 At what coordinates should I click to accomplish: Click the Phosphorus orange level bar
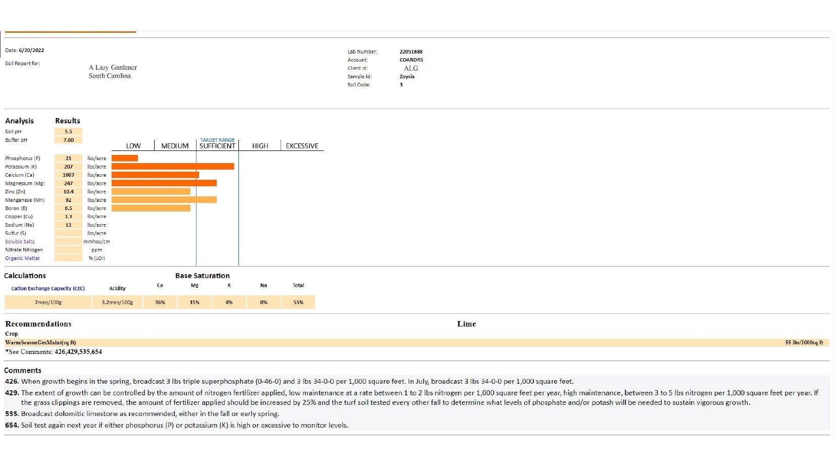(125, 158)
